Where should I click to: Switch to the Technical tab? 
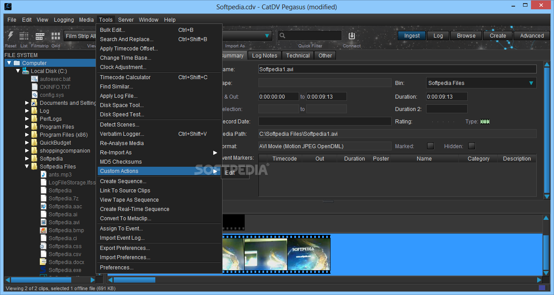point(298,55)
